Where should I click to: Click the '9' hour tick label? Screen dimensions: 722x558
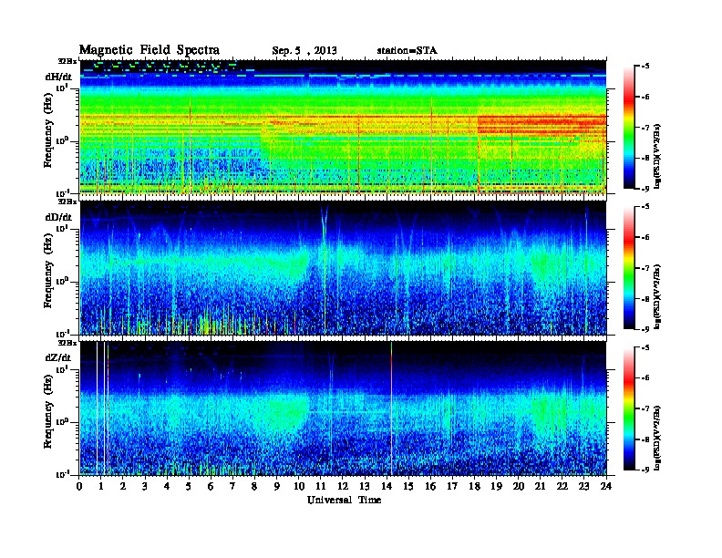tap(276, 486)
